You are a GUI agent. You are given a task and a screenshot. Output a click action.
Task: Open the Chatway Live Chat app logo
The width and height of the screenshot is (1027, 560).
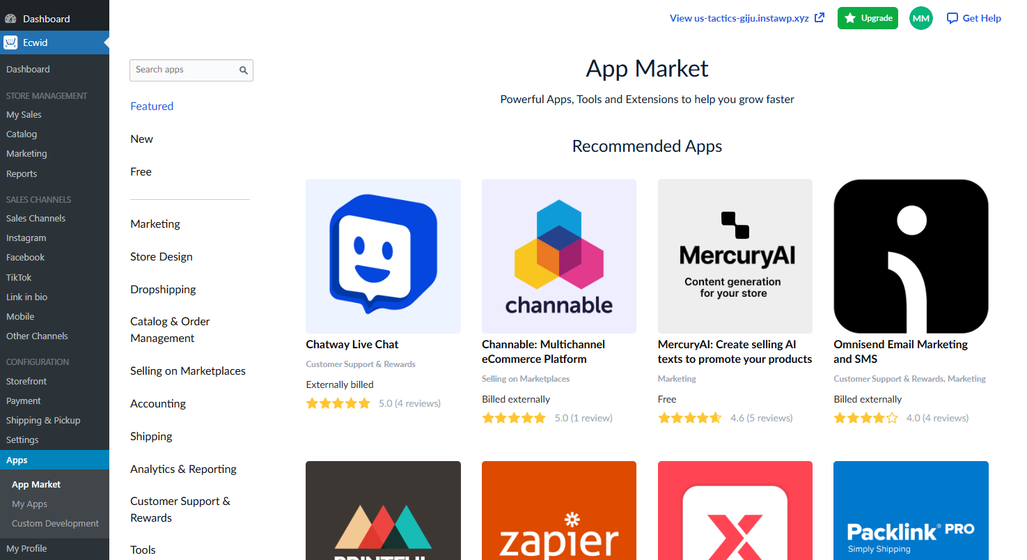click(383, 256)
